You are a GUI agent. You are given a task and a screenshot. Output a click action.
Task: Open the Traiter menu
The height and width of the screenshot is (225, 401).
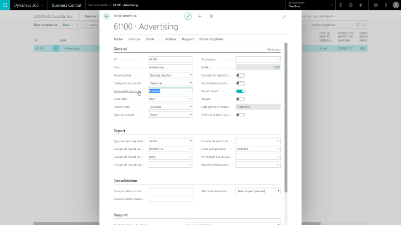[x=118, y=39]
